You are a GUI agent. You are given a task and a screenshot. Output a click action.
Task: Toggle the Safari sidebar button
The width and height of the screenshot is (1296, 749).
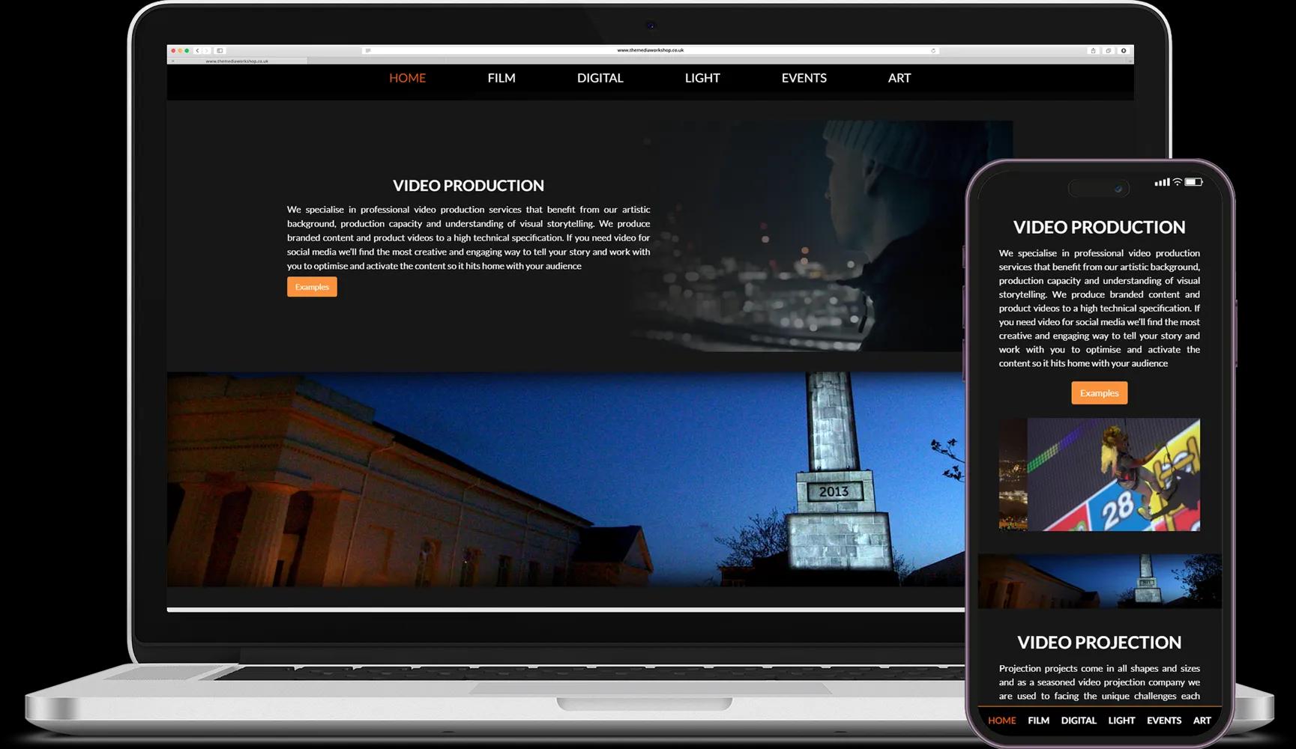click(220, 51)
